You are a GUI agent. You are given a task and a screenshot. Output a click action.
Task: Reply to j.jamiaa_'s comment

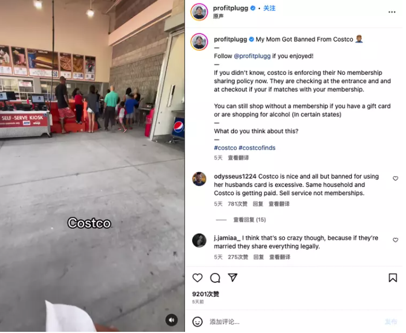(258, 257)
